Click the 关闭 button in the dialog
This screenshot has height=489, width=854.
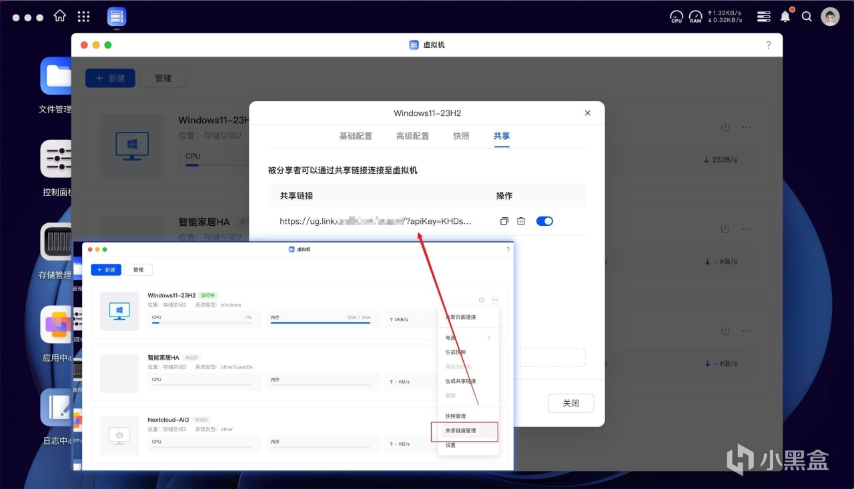(x=571, y=403)
